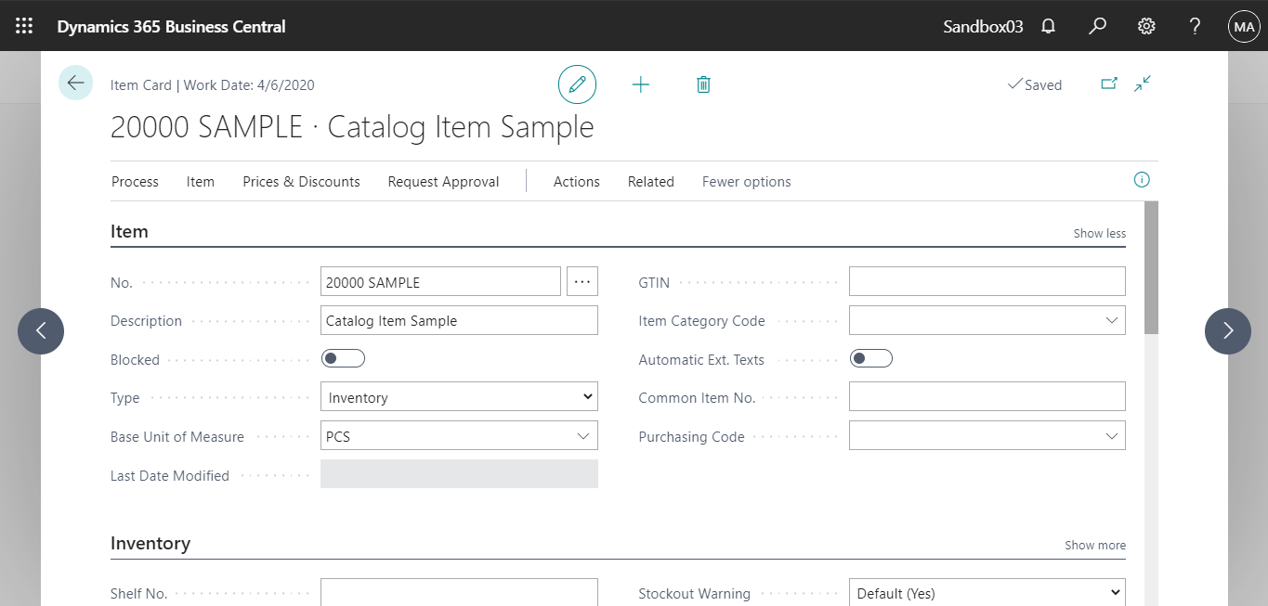Delete this item using the trash icon
This screenshot has width=1268, height=606.
[x=703, y=84]
